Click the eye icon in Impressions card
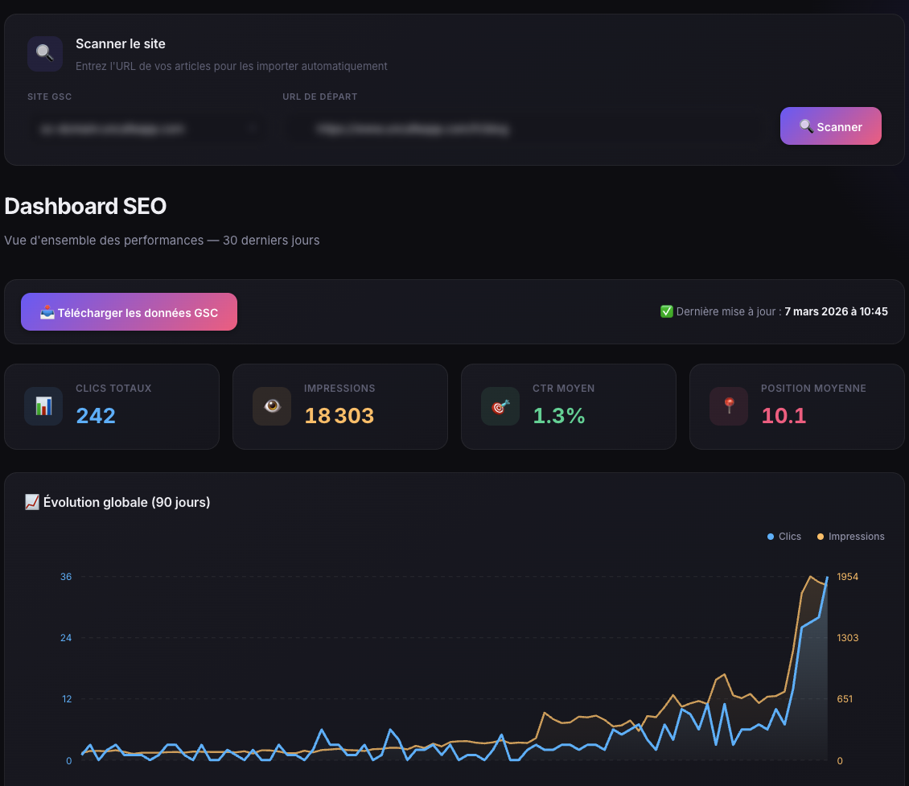 tap(272, 406)
